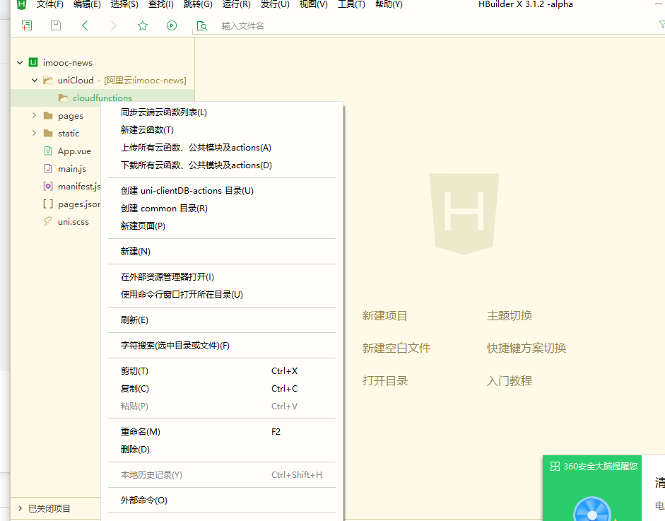Click the uni.scss file icon

tap(48, 221)
